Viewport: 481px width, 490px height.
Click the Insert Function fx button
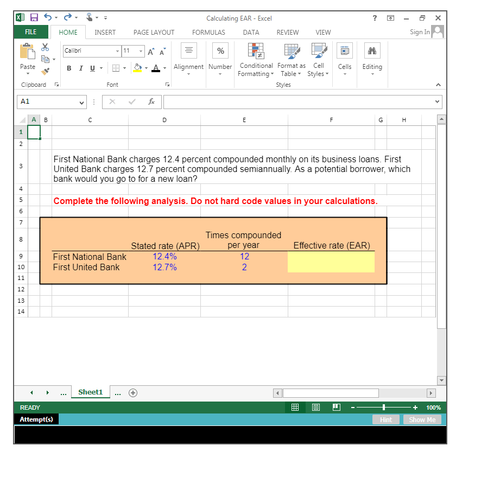(x=151, y=101)
